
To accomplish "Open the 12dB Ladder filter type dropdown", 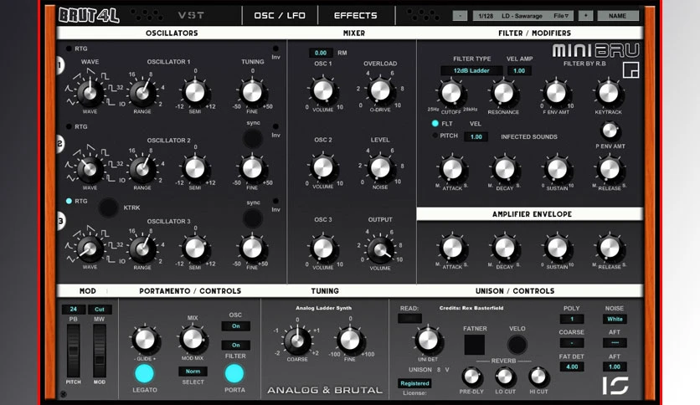I will (471, 70).
